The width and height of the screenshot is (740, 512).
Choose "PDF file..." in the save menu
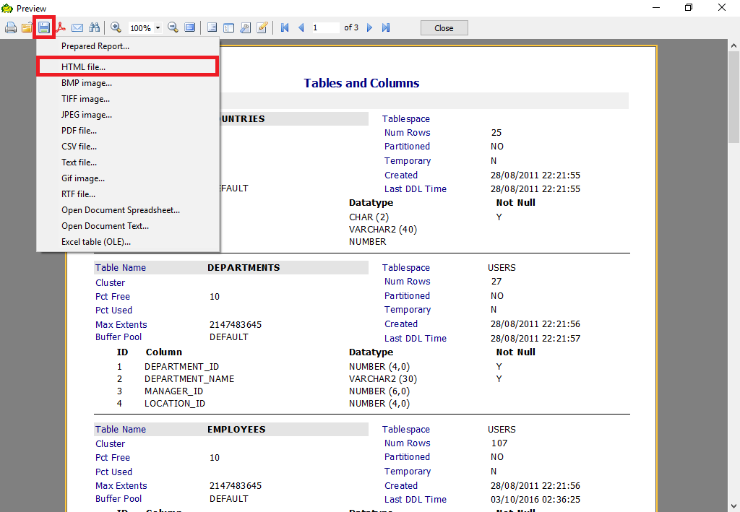[x=79, y=131]
